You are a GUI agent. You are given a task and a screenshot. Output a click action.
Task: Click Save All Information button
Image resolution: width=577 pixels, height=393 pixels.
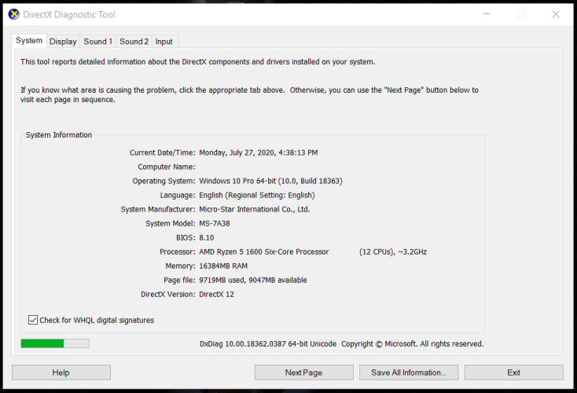tap(409, 373)
